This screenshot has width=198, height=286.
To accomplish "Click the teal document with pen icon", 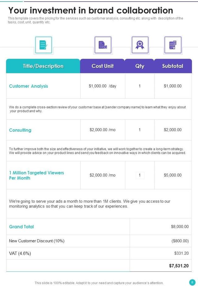I will point(43,45).
